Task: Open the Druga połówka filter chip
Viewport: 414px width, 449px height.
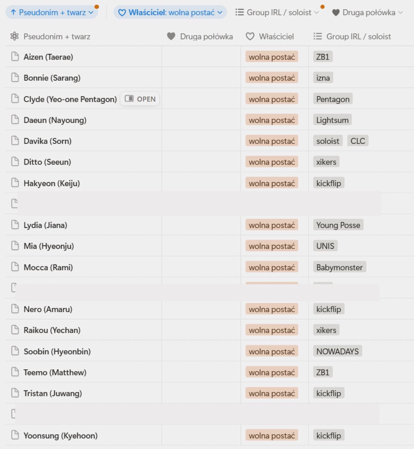Action: [367, 12]
